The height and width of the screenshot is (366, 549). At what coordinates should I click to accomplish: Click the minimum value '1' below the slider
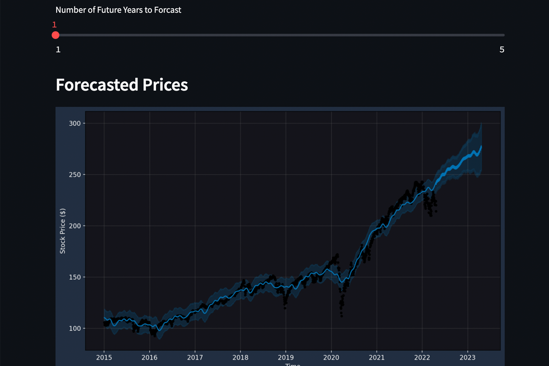coord(58,49)
